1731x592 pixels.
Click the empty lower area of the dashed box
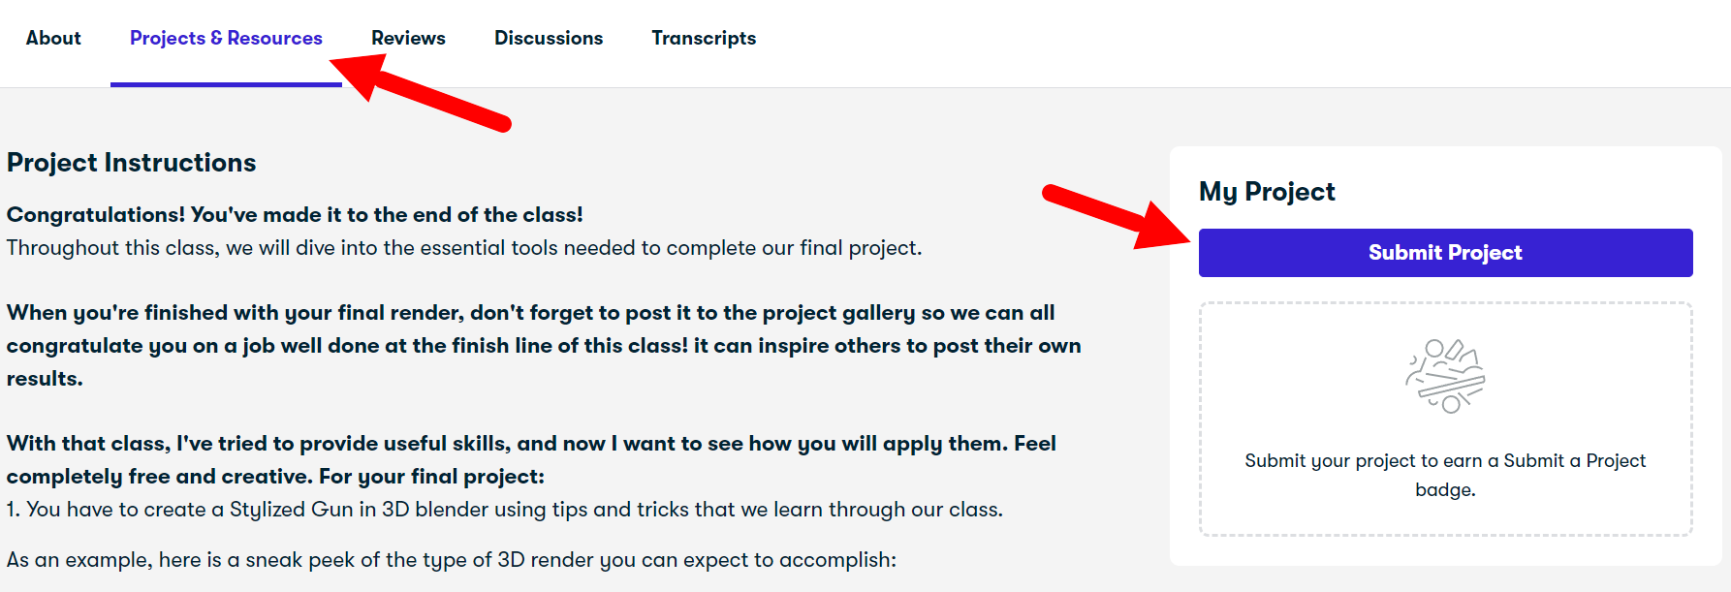[x=1445, y=518]
